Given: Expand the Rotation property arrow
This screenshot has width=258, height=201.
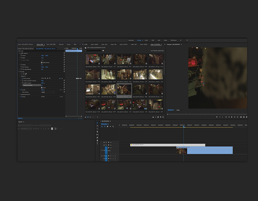Looking at the screenshot, I should (20, 65).
